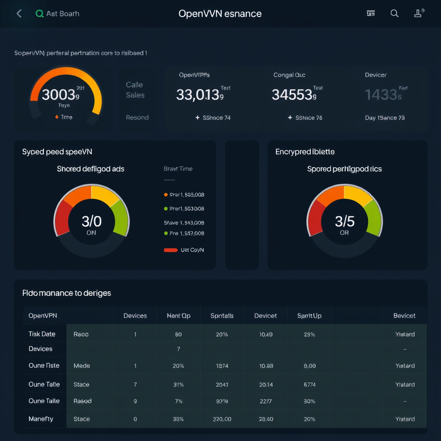Click Fldo manance to deriges heading
Screen dimensions: 441x441
pyautogui.click(x=67, y=293)
